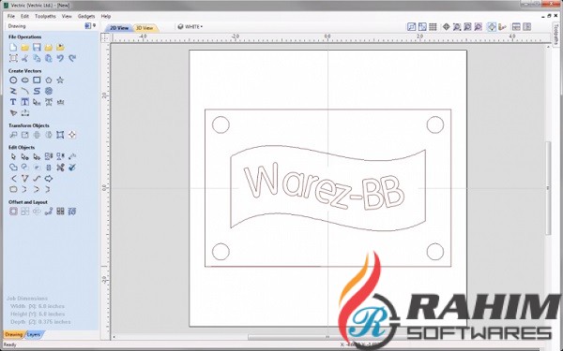Select the Draw Polygon tool
Viewport: 563px width, 351px height.
click(49, 80)
